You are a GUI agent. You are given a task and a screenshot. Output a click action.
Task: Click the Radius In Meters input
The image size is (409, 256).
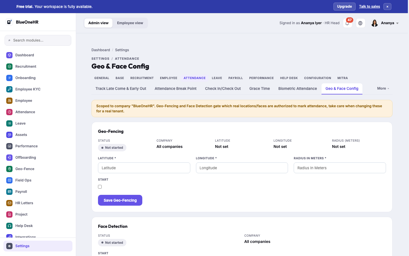click(x=340, y=168)
